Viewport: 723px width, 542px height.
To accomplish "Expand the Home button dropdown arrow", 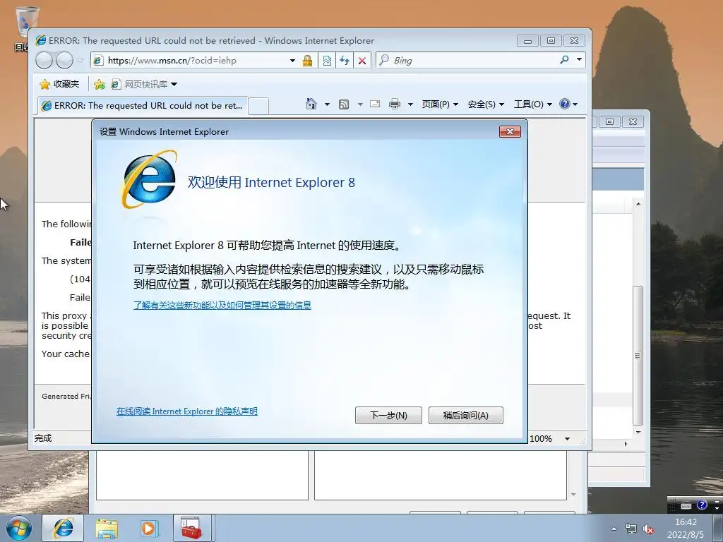I will pyautogui.click(x=327, y=104).
